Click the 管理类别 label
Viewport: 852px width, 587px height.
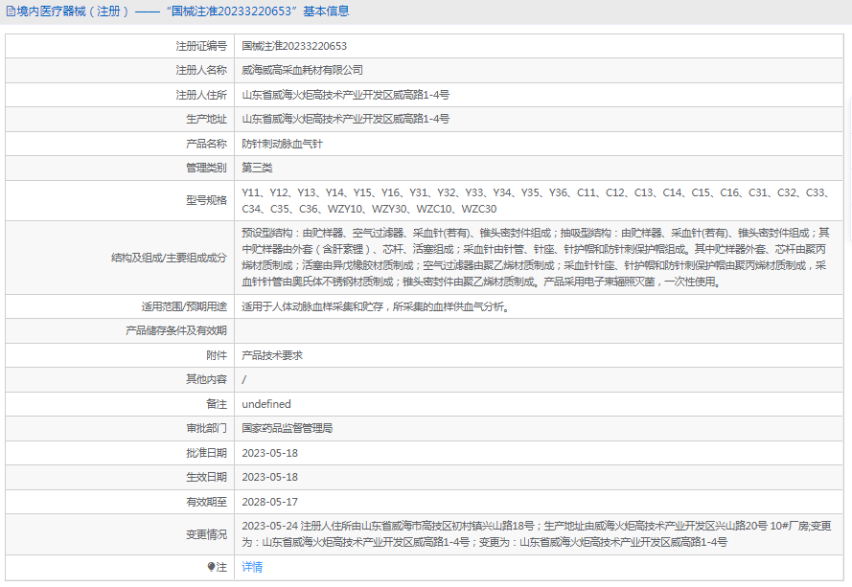tap(206, 168)
